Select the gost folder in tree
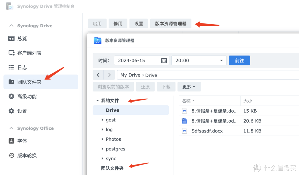299x175 pixels. (110, 120)
